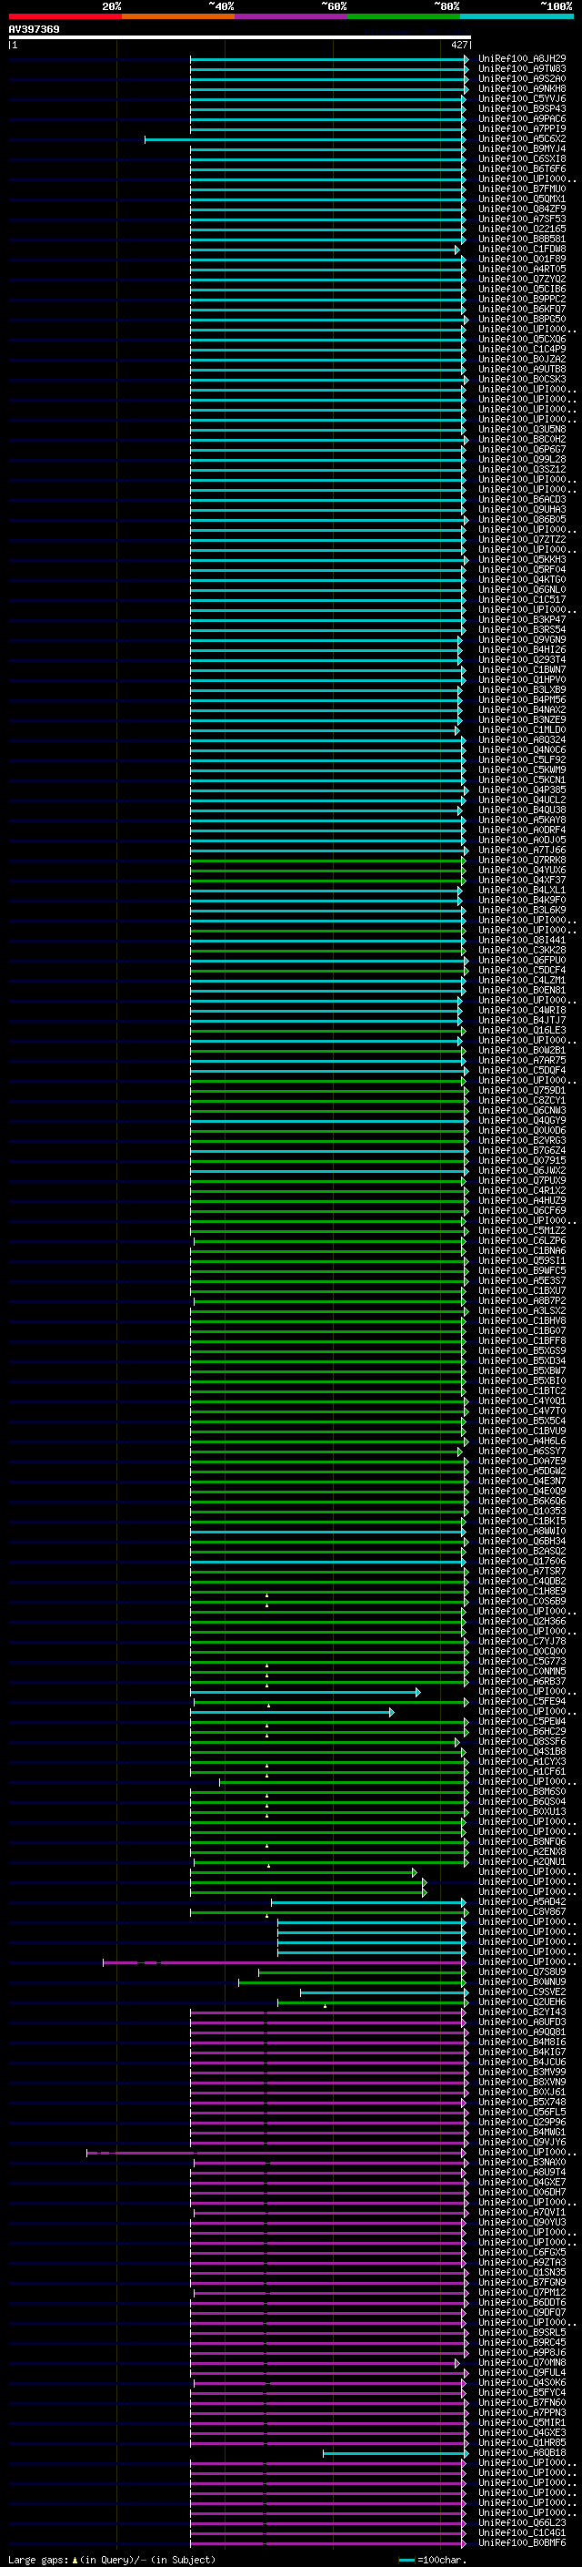Select the UniRef100_Q66L23 label
This screenshot has width=582, height=2567.
tap(522, 2522)
